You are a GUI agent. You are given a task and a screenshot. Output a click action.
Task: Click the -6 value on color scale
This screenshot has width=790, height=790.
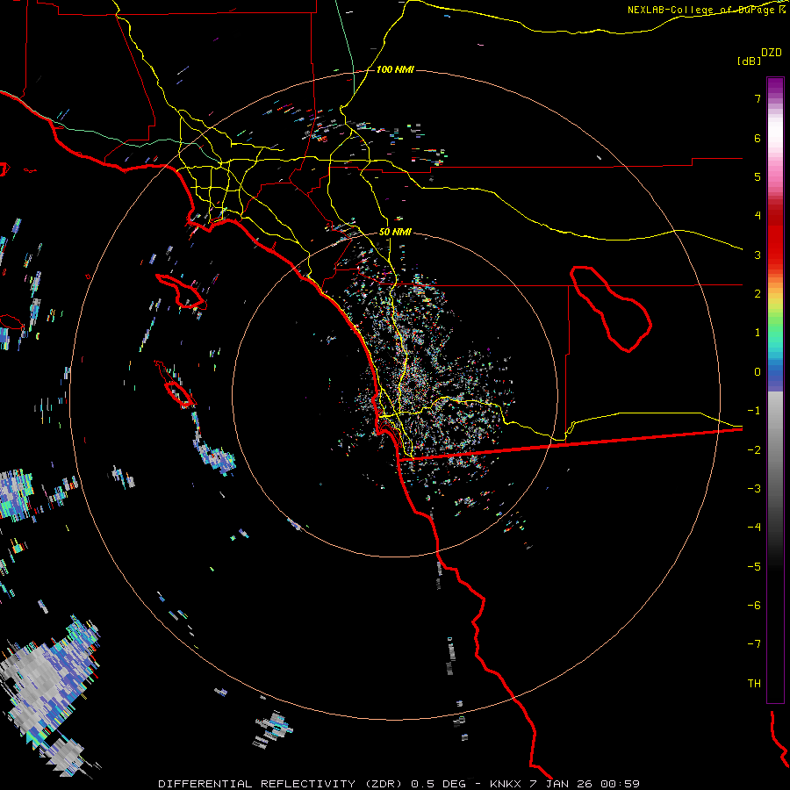click(754, 606)
